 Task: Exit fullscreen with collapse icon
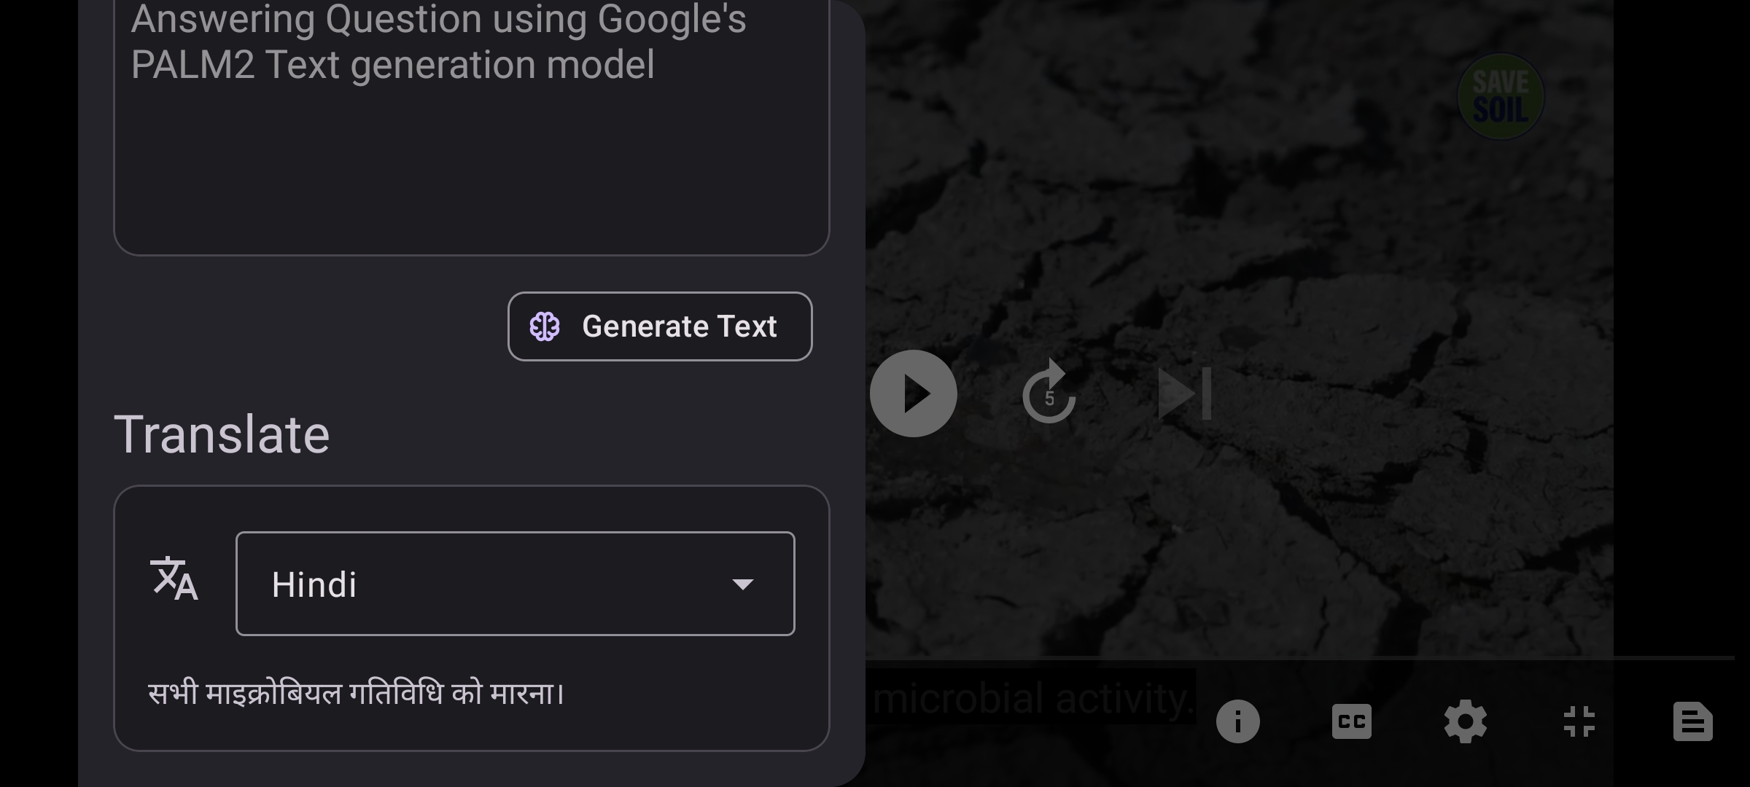[1579, 721]
